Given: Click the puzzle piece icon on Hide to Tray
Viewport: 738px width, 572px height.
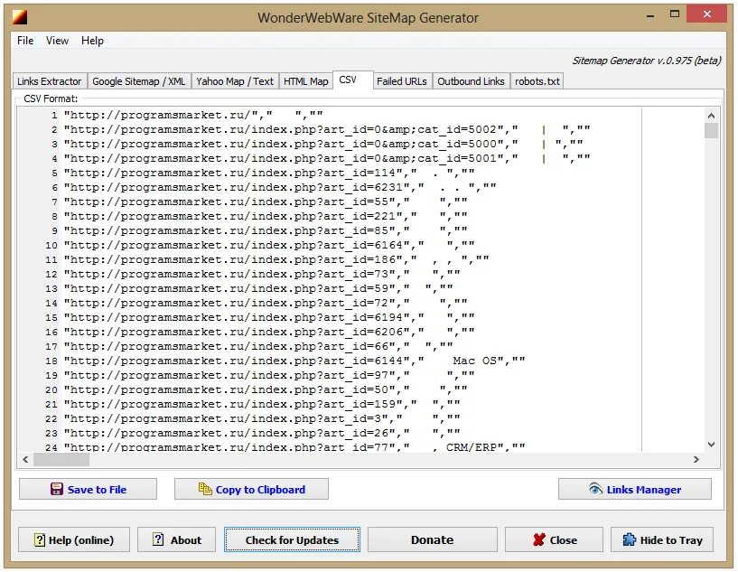Looking at the screenshot, I should (629, 539).
